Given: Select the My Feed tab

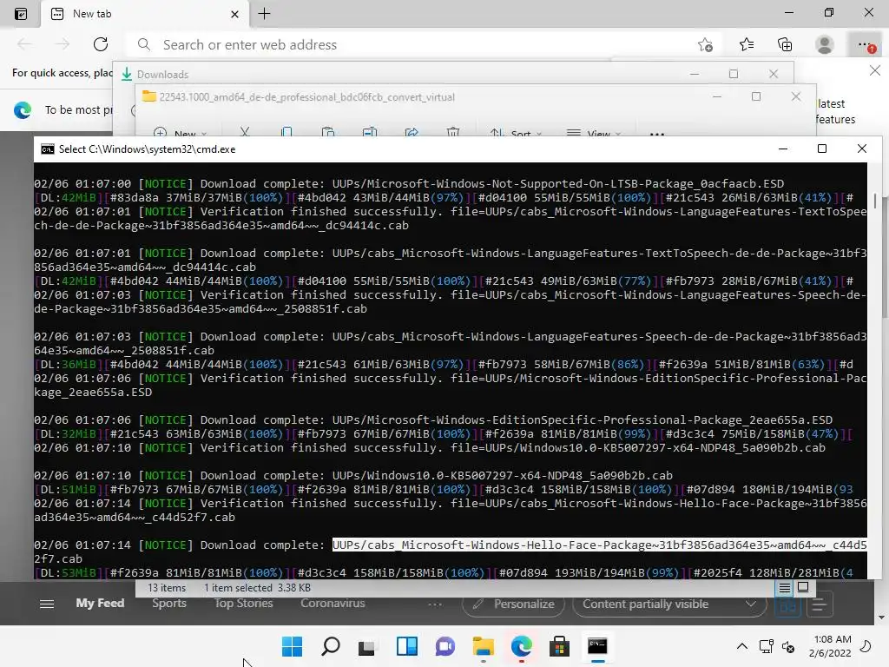Looking at the screenshot, I should click(100, 603).
